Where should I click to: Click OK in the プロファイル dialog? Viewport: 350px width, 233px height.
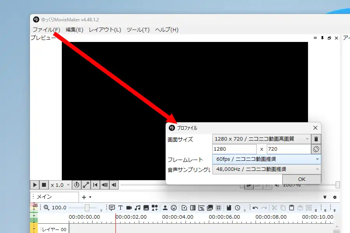click(x=301, y=179)
